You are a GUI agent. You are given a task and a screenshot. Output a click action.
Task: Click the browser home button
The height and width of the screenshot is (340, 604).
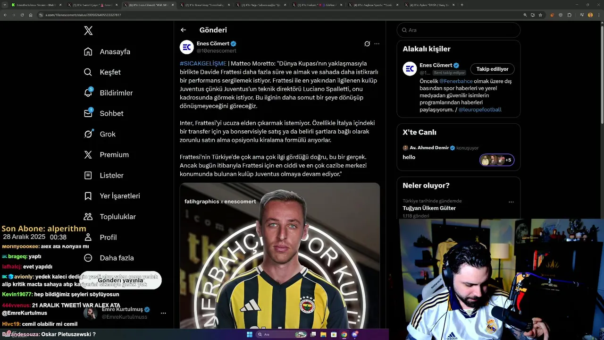tap(31, 15)
